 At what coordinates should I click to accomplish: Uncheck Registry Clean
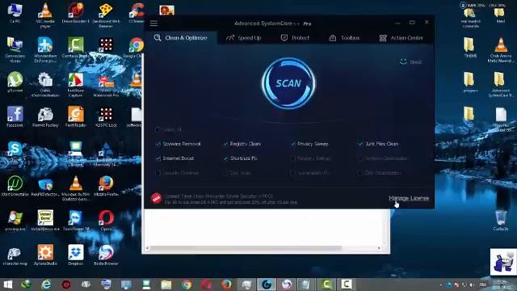(x=225, y=144)
